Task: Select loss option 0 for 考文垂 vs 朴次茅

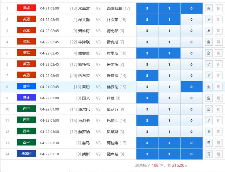Action: pyautogui.click(x=191, y=20)
